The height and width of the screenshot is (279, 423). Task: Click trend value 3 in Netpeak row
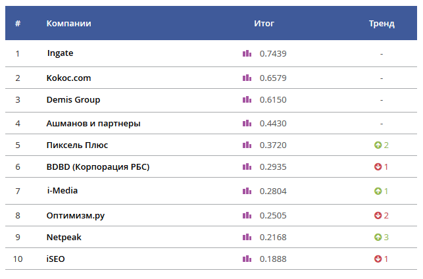(x=386, y=238)
